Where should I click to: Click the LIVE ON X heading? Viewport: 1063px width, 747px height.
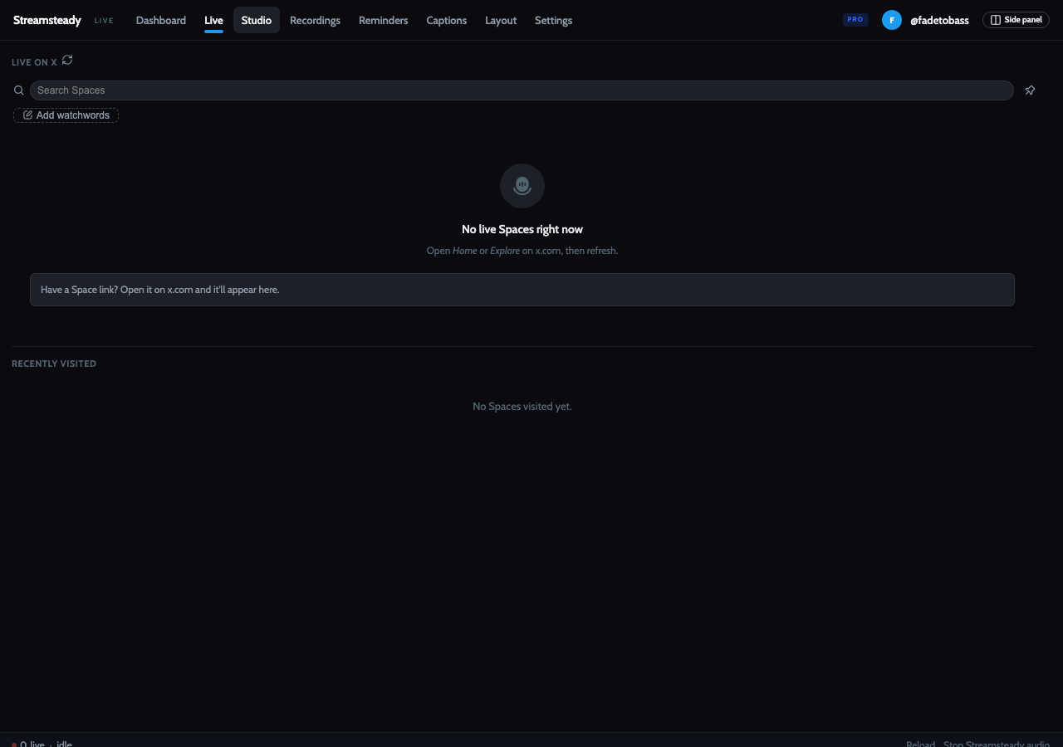coord(34,62)
